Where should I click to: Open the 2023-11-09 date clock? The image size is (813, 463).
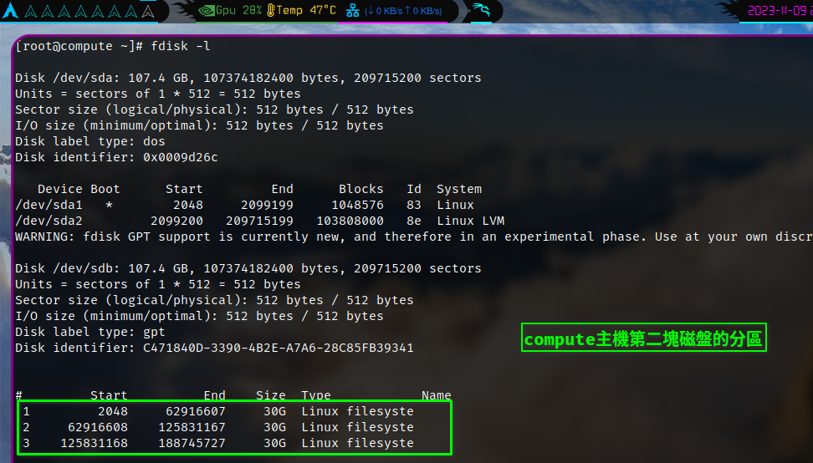point(778,11)
